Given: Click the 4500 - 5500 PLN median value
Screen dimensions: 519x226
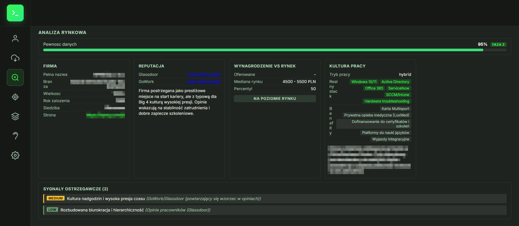Looking at the screenshot, I should click(299, 82).
